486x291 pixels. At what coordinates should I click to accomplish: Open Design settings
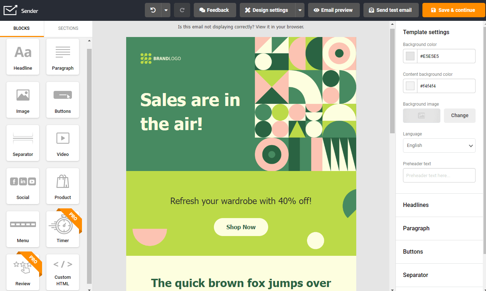coord(267,10)
